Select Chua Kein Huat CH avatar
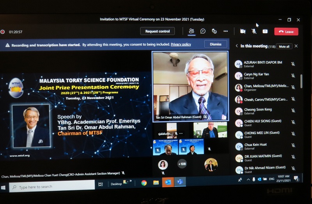Image resolution: width=312 pixels, height=204 pixels. [x=239, y=147]
